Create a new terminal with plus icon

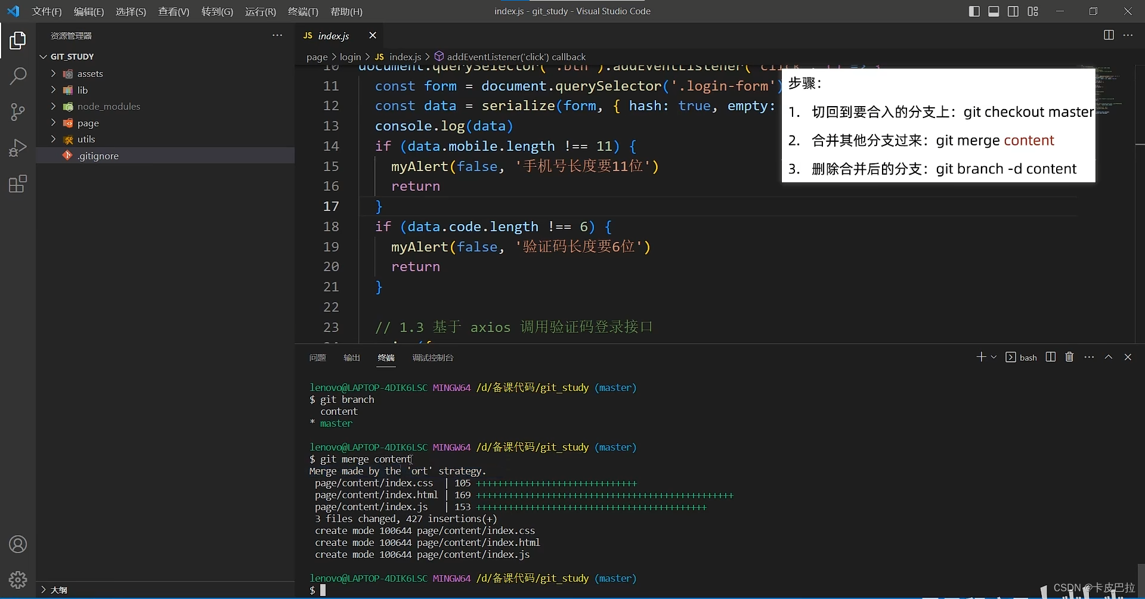[x=981, y=356]
